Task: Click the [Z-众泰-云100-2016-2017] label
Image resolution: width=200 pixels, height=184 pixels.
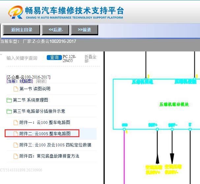Action: click(x=28, y=77)
